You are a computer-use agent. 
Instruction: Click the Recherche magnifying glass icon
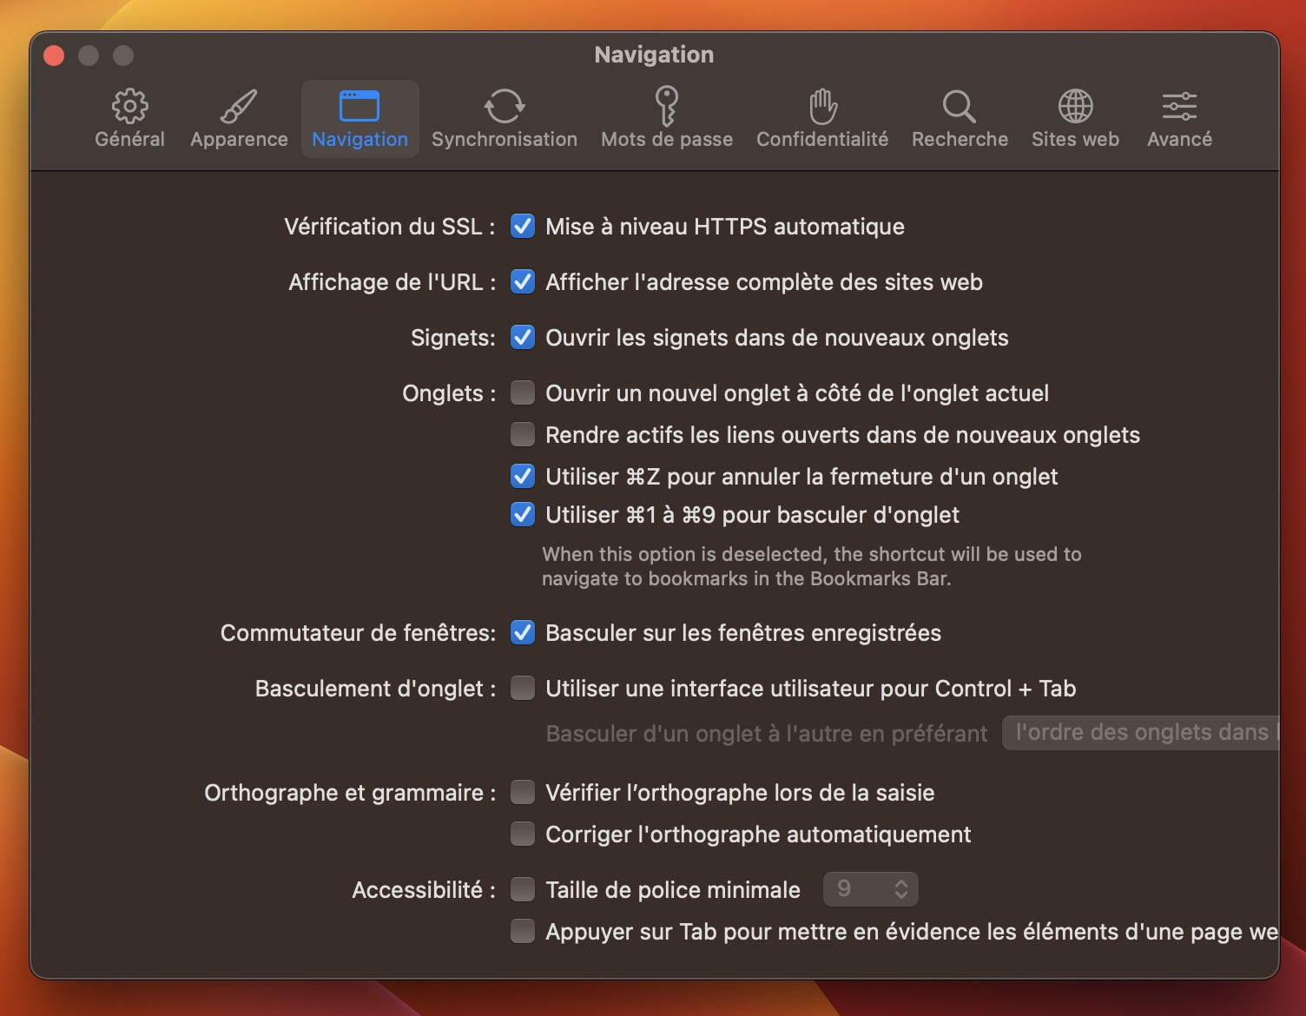tap(959, 107)
